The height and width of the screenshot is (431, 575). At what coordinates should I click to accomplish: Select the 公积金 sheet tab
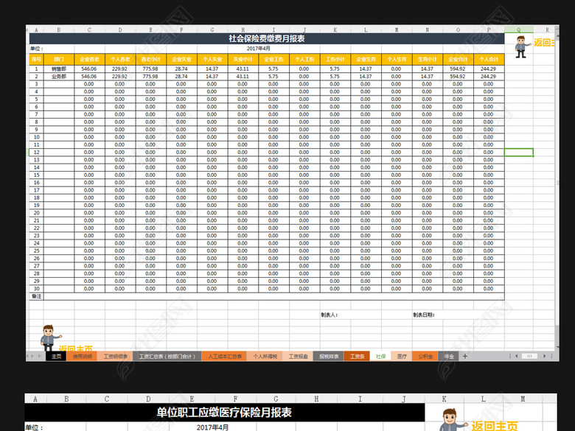tap(425, 356)
